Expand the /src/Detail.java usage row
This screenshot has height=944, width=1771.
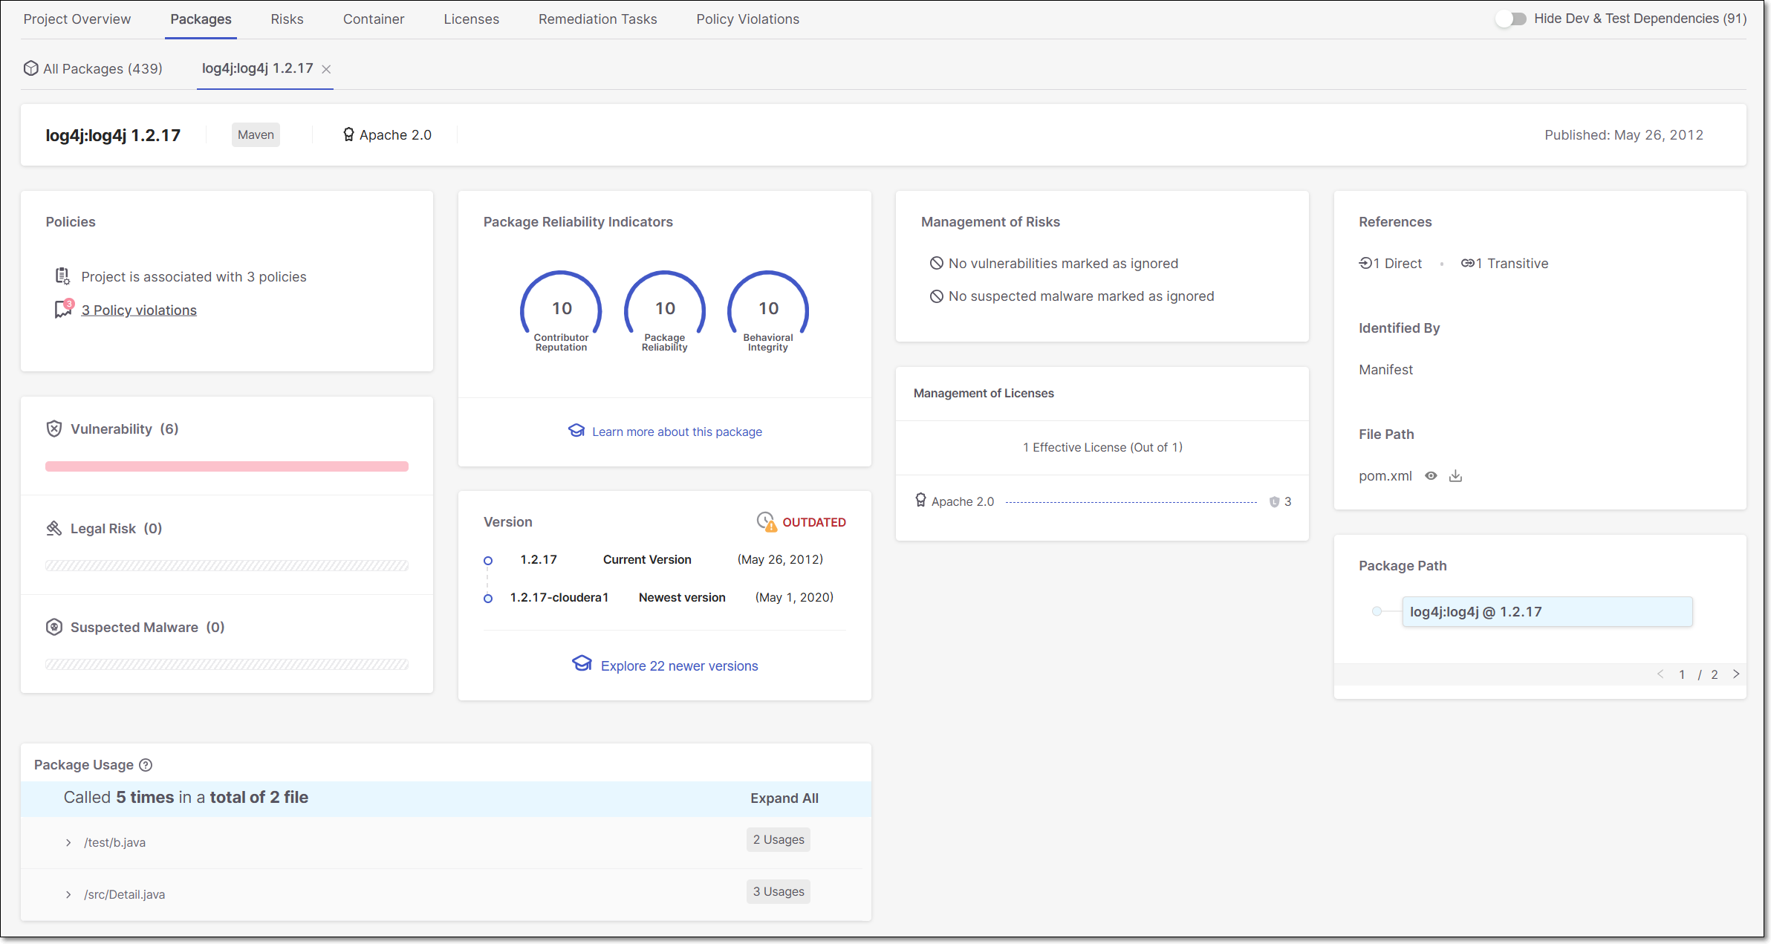pos(68,894)
